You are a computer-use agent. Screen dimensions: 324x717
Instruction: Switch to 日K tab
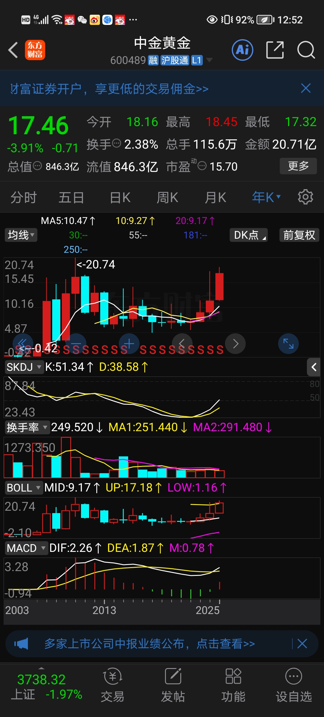point(120,198)
